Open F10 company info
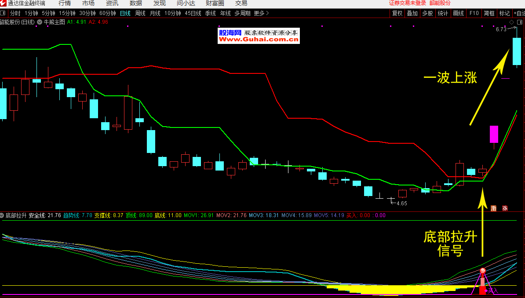Image resolution: width=525 pixels, height=298 pixels. (x=474, y=13)
